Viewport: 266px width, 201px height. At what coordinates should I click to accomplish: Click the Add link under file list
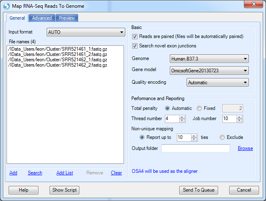(13, 173)
